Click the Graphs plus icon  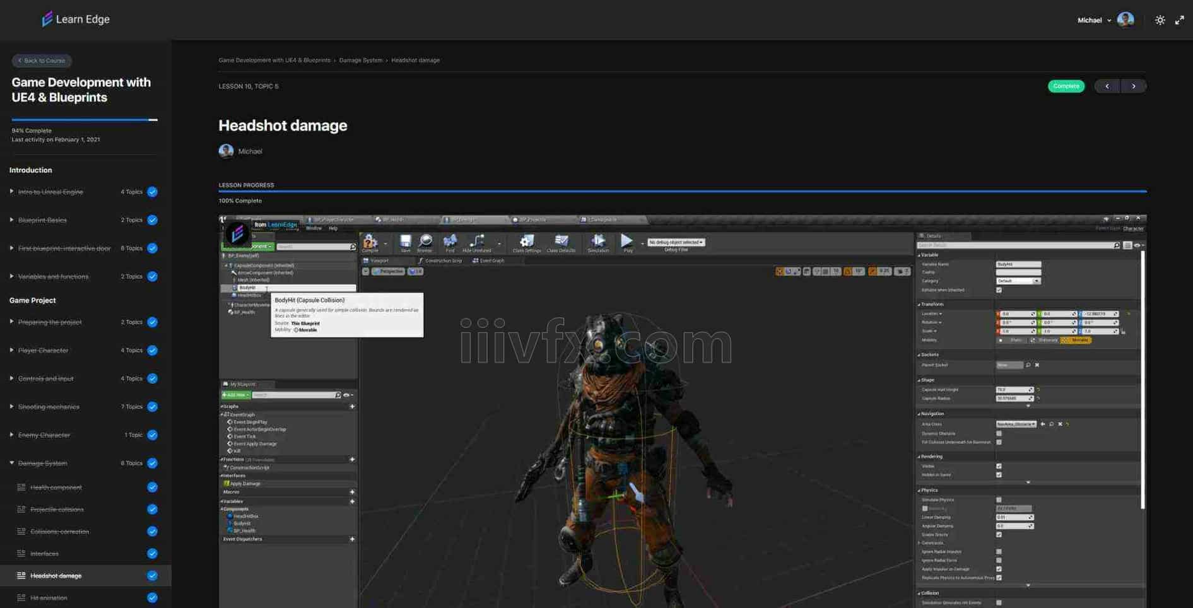[352, 407]
